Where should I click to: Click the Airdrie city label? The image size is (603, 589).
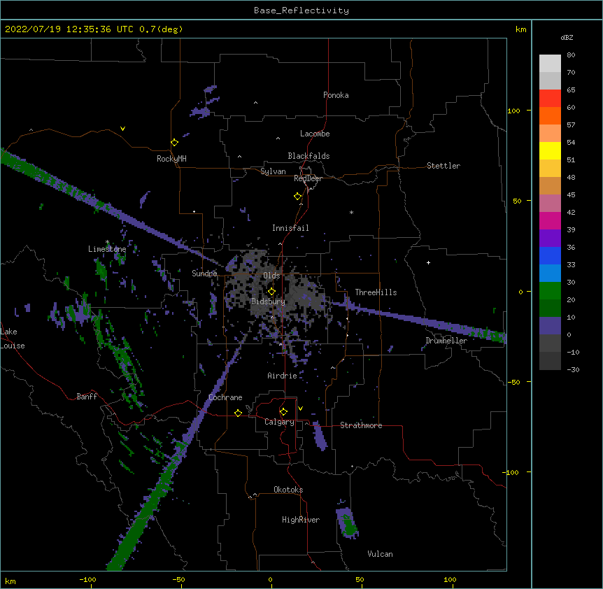282,376
